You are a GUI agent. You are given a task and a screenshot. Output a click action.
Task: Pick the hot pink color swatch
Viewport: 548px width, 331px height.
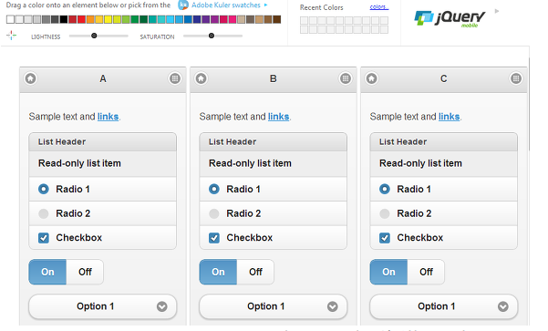[233, 19]
